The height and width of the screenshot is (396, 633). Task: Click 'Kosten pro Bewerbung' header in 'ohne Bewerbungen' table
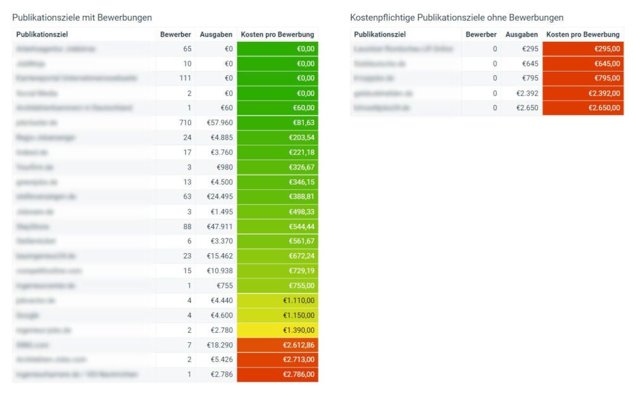click(582, 34)
